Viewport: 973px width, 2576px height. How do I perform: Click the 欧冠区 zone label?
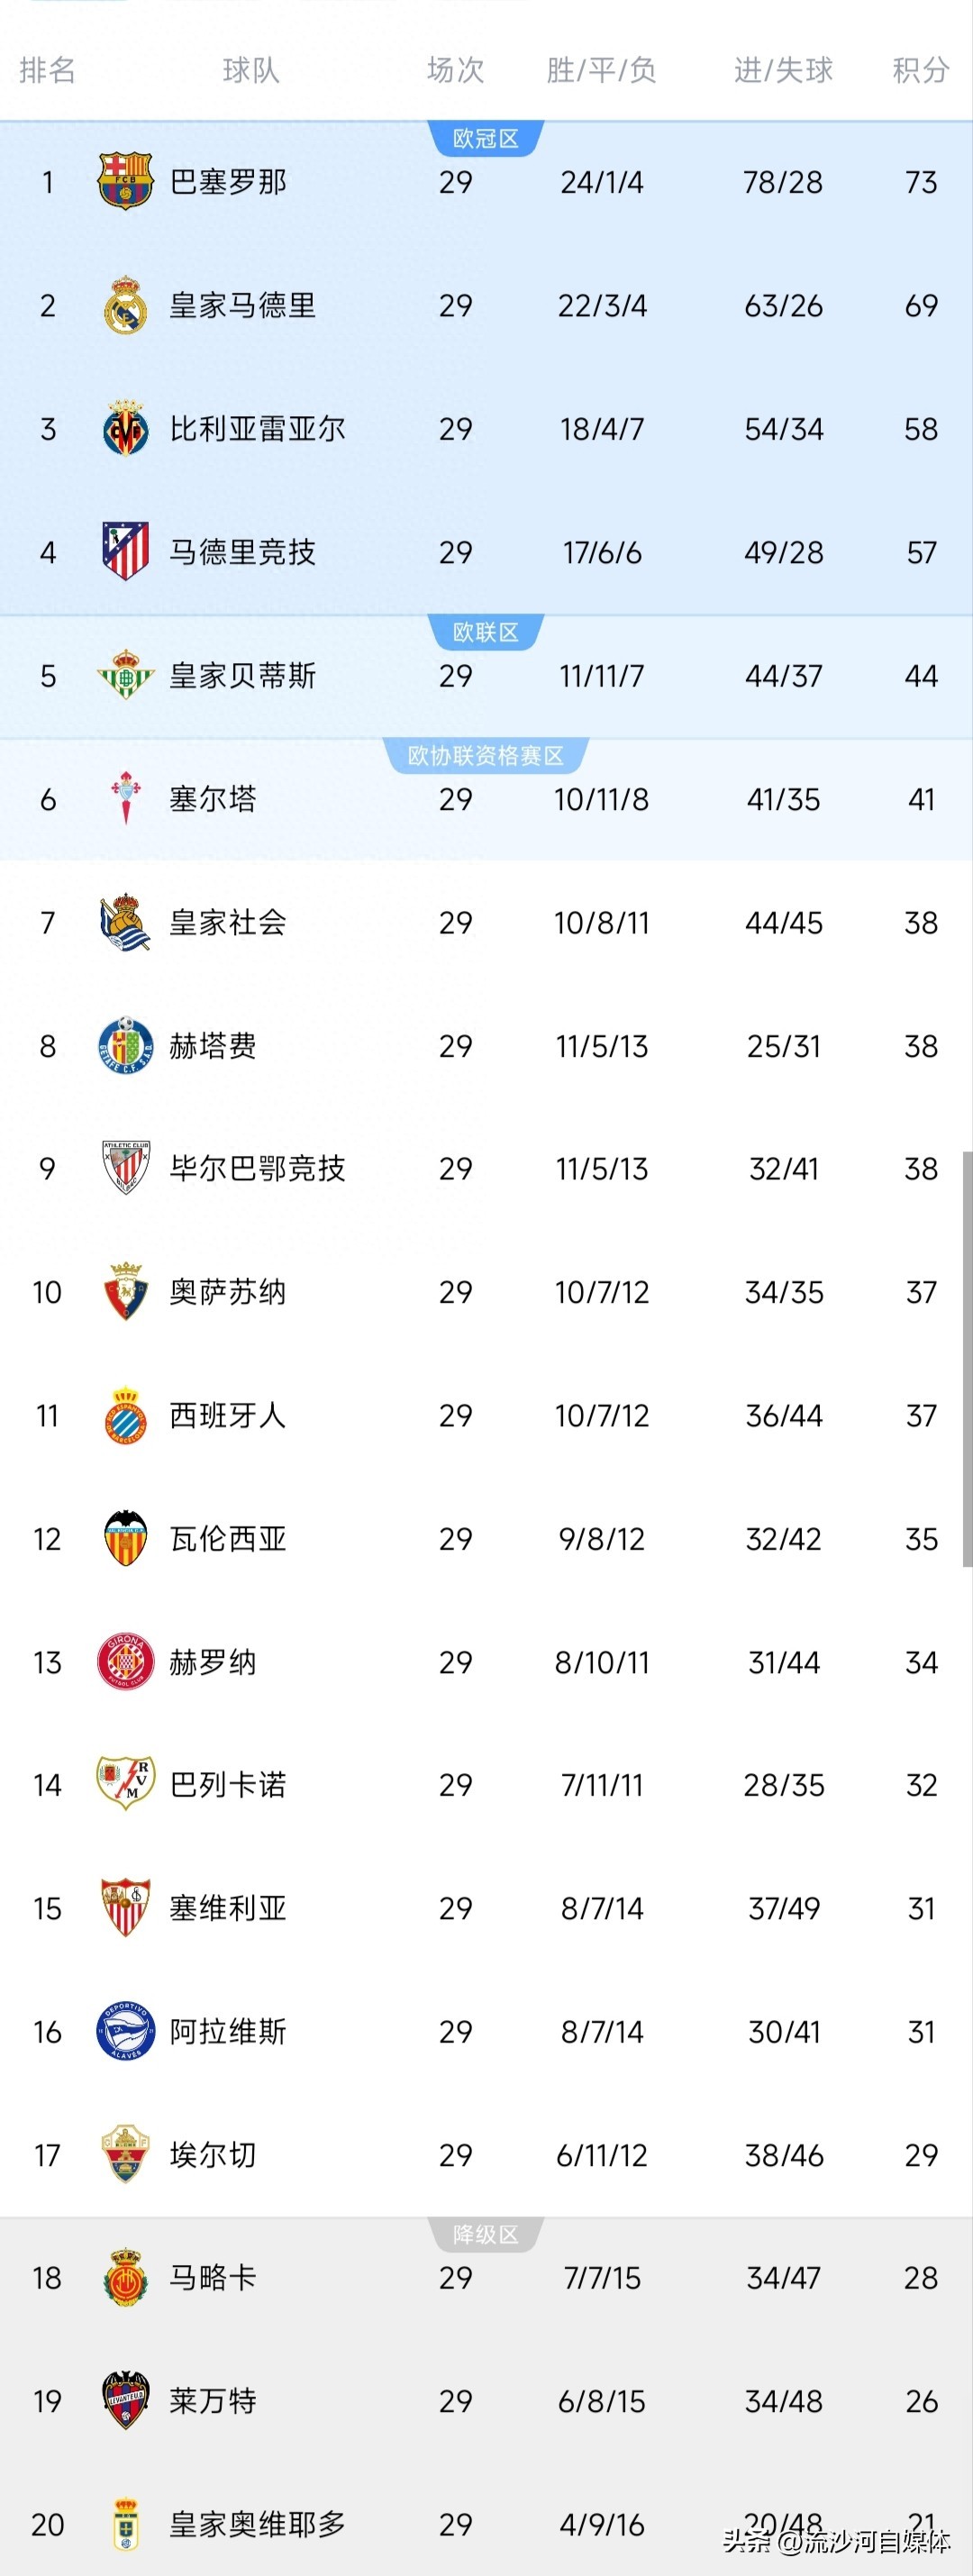[486, 139]
